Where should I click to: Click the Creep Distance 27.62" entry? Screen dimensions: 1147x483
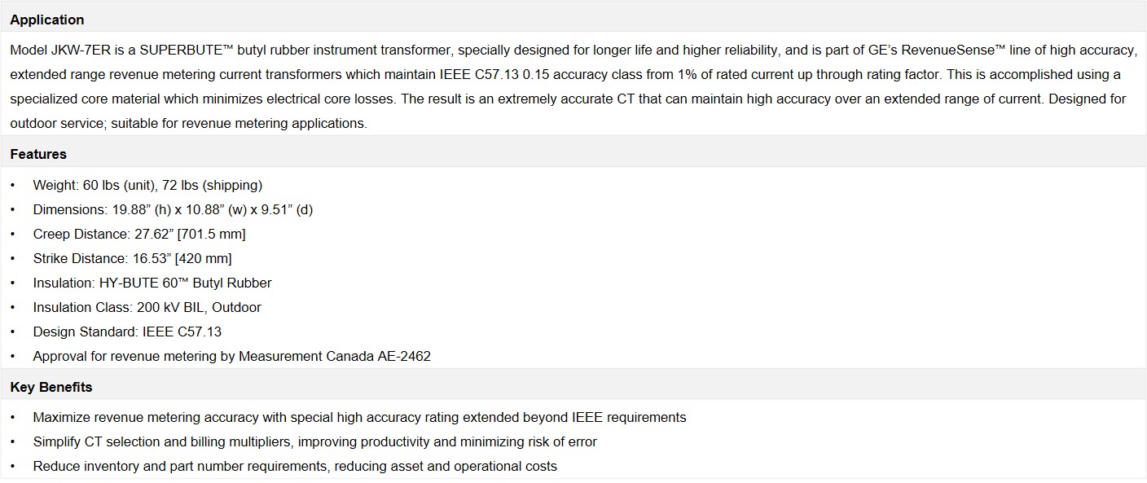click(138, 234)
